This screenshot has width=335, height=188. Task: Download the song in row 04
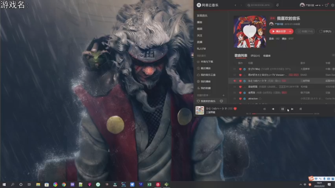(x=245, y=87)
